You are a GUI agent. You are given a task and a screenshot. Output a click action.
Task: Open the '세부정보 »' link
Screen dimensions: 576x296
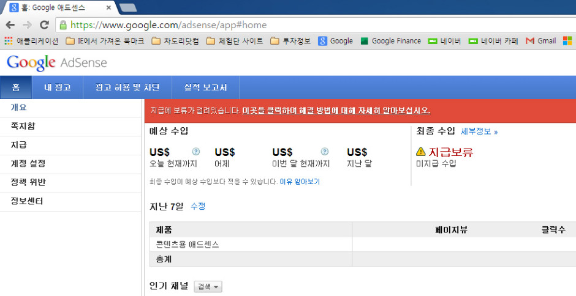pyautogui.click(x=479, y=131)
